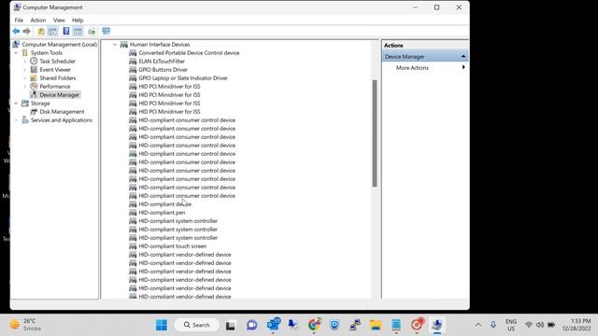Open the Action menu

pos(37,21)
